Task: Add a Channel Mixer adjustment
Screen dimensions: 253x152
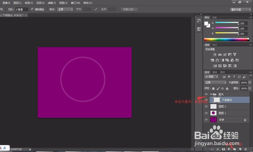Action: click(232, 60)
